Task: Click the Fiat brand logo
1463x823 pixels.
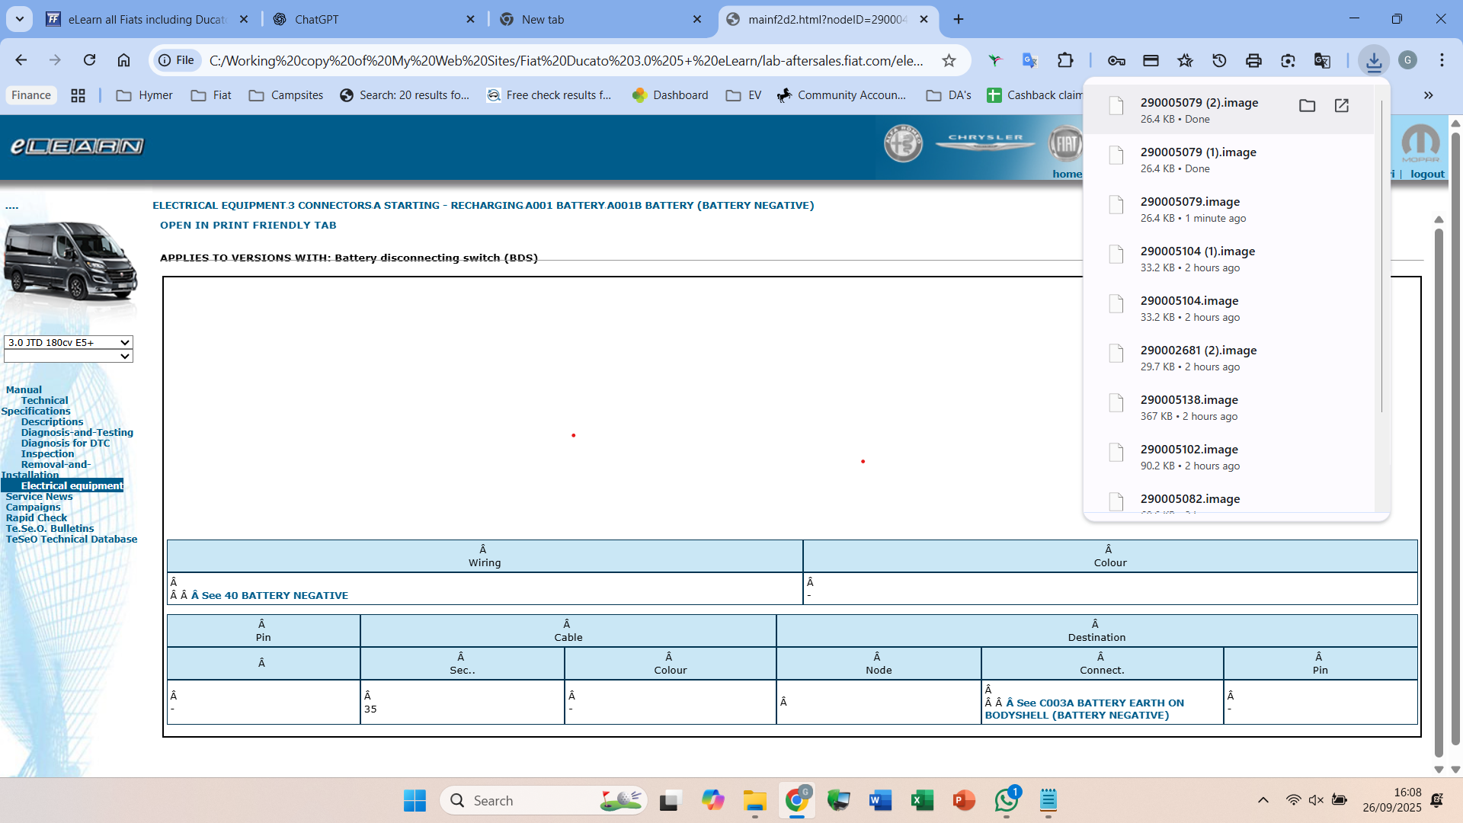Action: [1065, 143]
